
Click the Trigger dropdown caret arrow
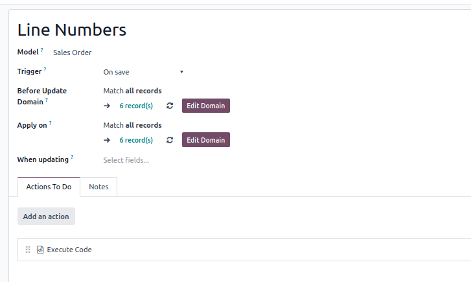tap(182, 72)
